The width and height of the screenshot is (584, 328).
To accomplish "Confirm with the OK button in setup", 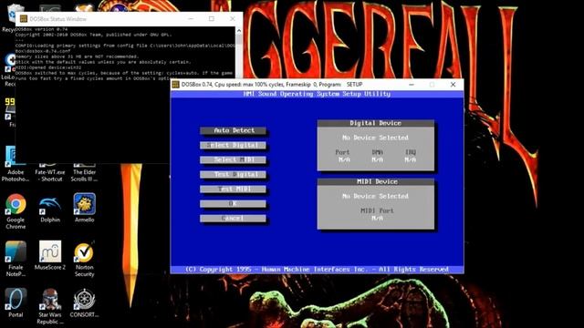I will (234, 203).
